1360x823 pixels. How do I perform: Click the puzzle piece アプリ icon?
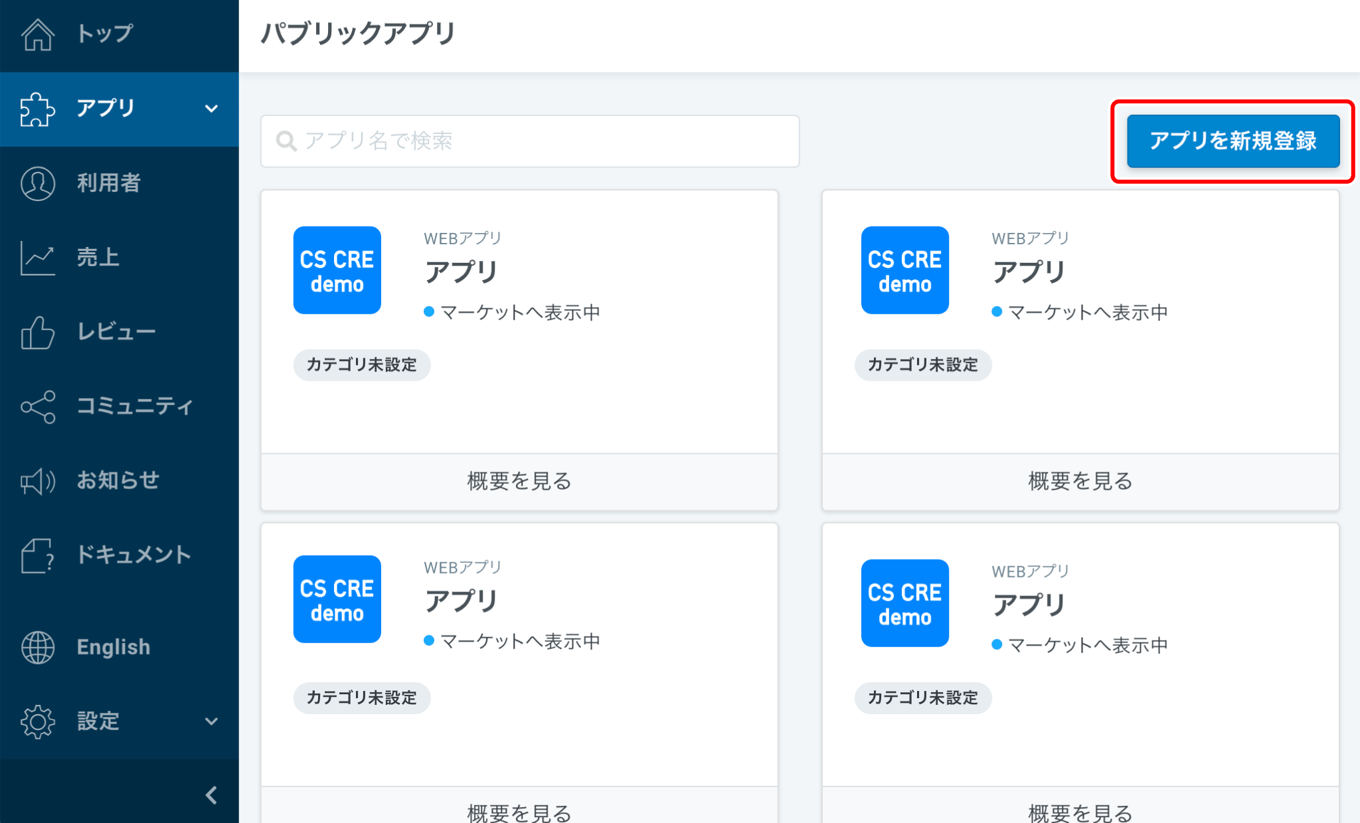point(37,109)
